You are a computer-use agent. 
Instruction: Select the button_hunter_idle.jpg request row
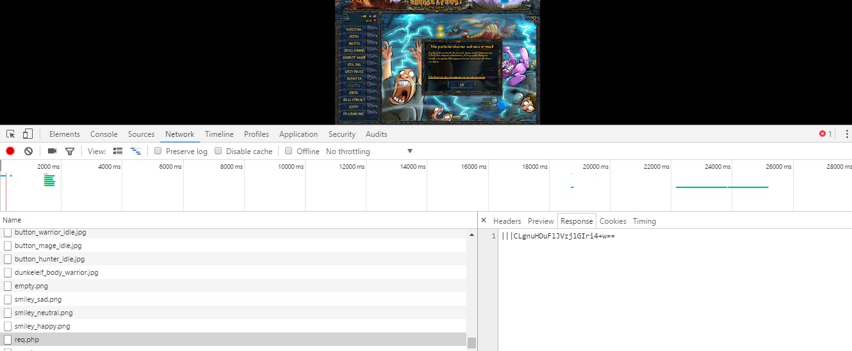(234, 259)
